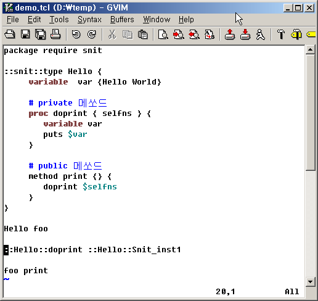The width and height of the screenshot is (318, 301).
Task: Minimize the GVIM window
Action: pos(288,8)
